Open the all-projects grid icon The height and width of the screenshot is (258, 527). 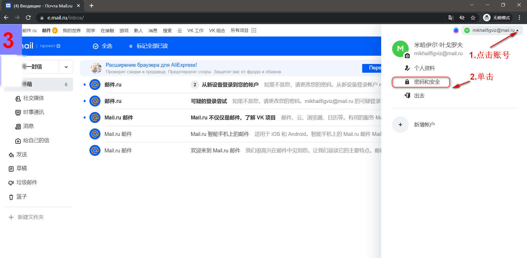point(254,30)
